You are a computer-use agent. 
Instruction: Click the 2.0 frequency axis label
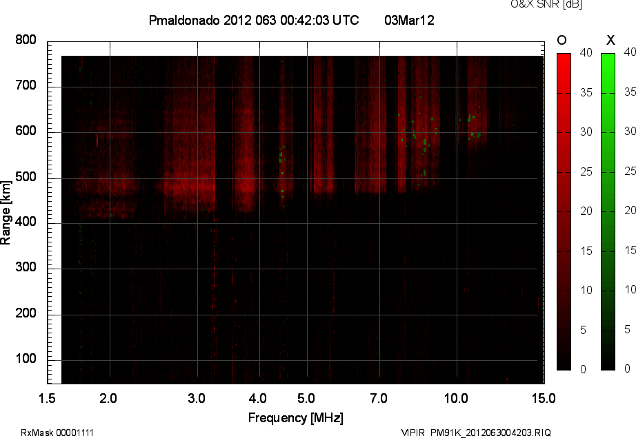[108, 398]
